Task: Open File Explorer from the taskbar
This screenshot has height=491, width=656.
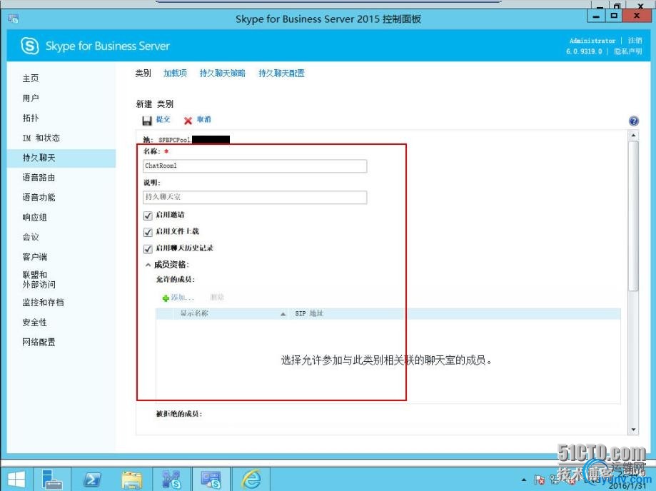Action: pyautogui.click(x=132, y=480)
